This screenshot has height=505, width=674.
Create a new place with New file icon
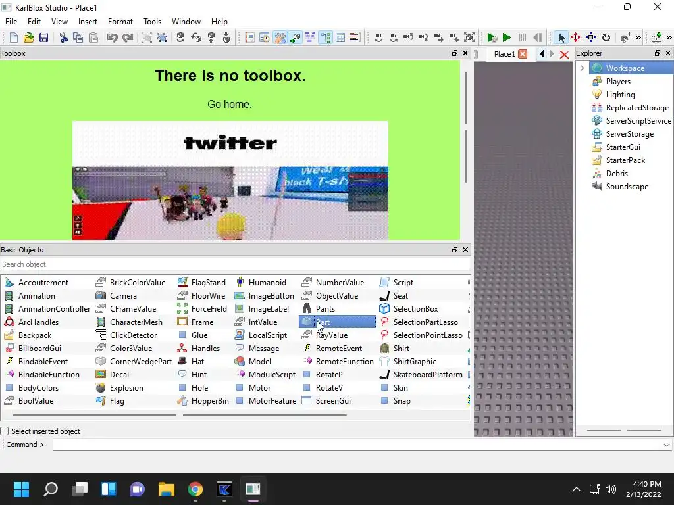click(14, 37)
